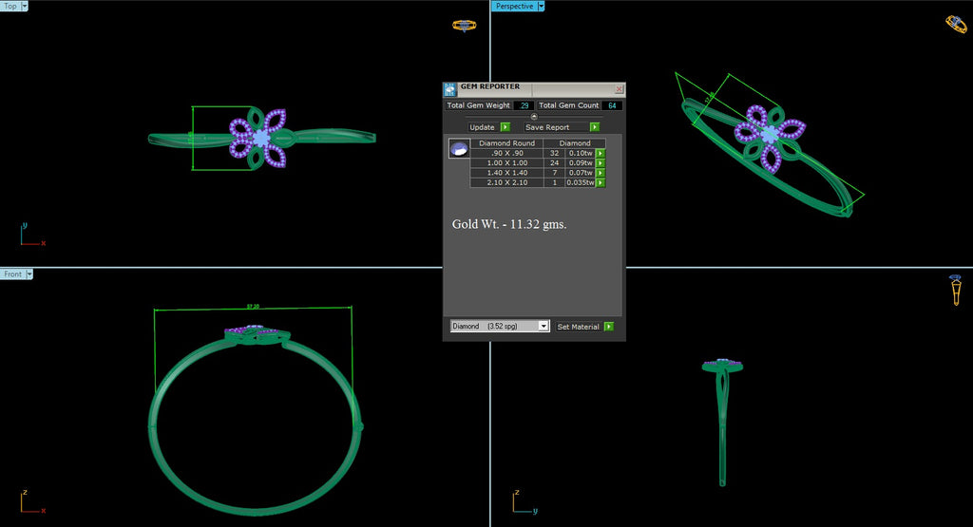This screenshot has width=973, height=527.
Task: Open the Top viewport dropdown arrow
Action: coord(24,6)
